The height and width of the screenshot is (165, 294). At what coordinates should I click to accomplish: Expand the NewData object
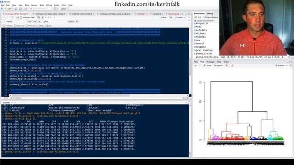pos(194,47)
